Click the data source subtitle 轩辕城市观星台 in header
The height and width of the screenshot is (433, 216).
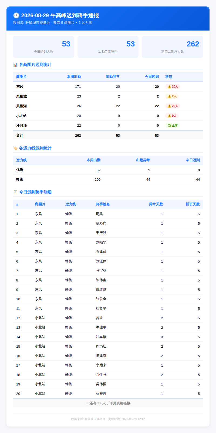click(x=38, y=23)
